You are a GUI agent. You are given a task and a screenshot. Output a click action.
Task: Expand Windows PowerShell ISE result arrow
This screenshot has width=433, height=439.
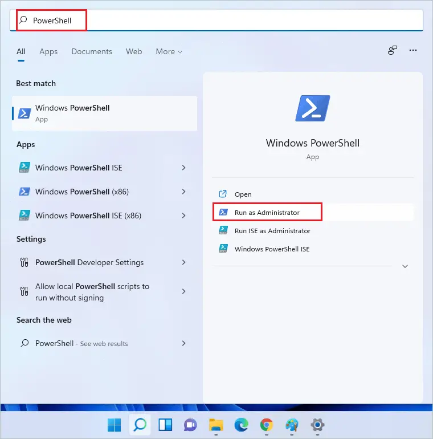[x=183, y=168]
